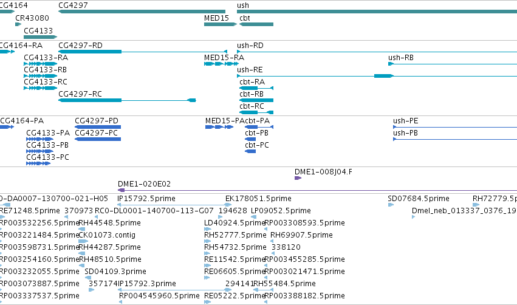Click the CG4133-PA protein glyph

[39, 139]
